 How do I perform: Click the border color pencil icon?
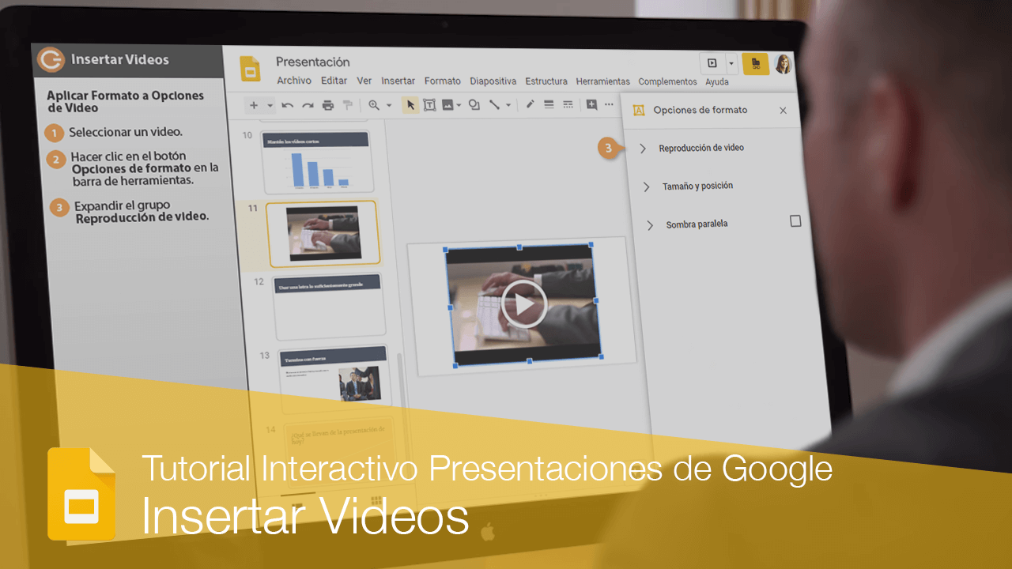pos(531,104)
